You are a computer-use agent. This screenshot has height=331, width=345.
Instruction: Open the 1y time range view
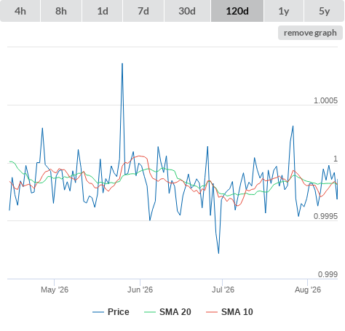[x=284, y=11]
